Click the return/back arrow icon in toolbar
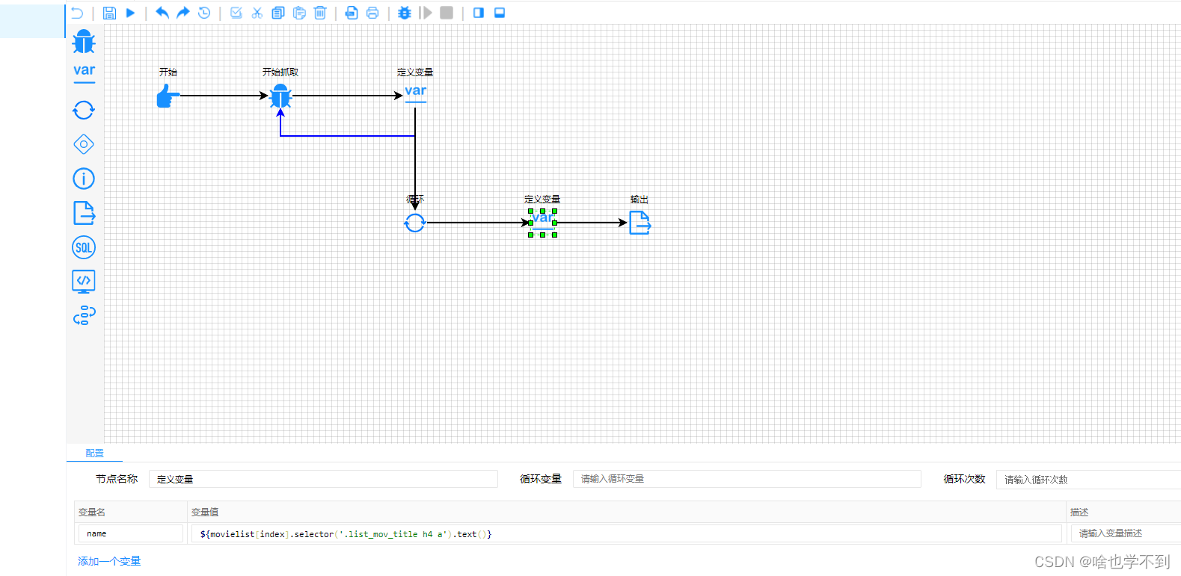 point(77,13)
